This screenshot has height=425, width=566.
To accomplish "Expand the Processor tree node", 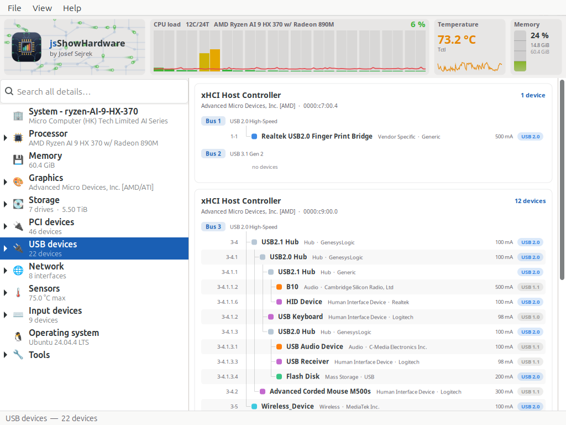I will tap(6, 138).
